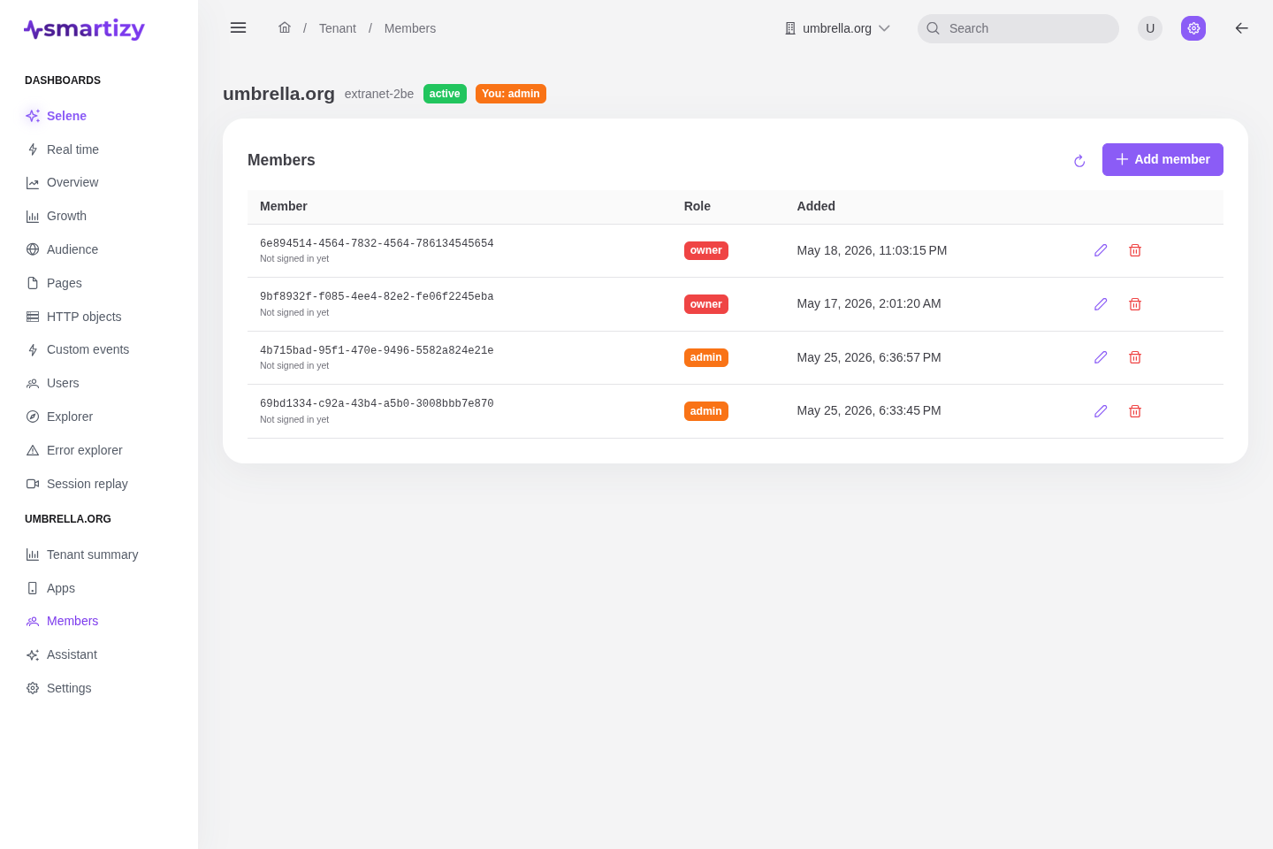Click owner badge dated May 17, 2026

point(706,304)
